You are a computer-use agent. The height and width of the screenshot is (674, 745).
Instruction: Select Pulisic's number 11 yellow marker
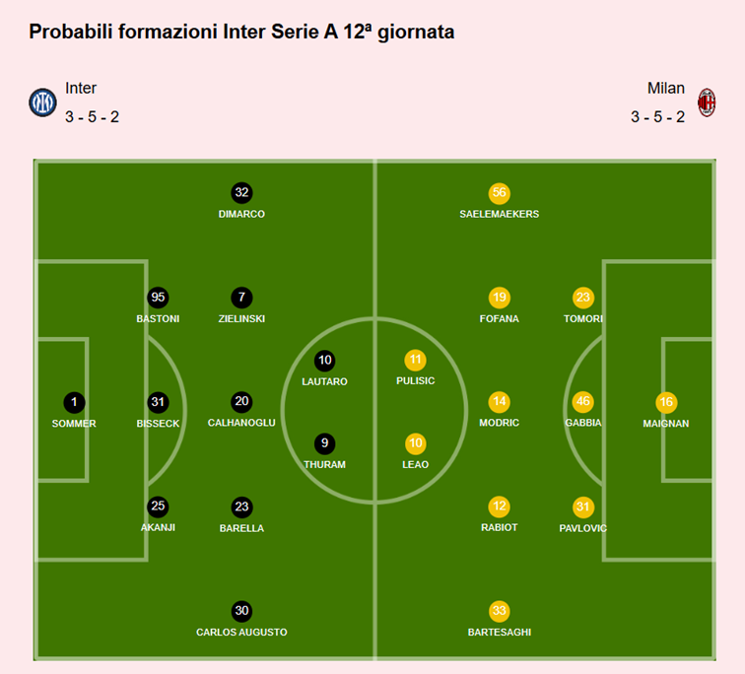[415, 360]
